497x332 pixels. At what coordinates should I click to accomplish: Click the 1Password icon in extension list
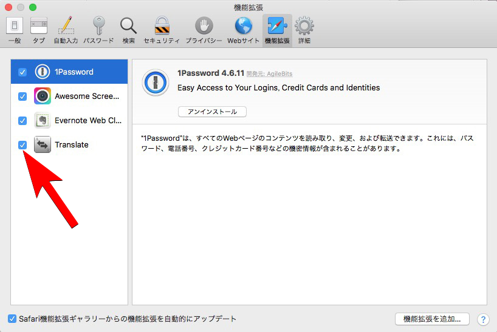click(42, 72)
